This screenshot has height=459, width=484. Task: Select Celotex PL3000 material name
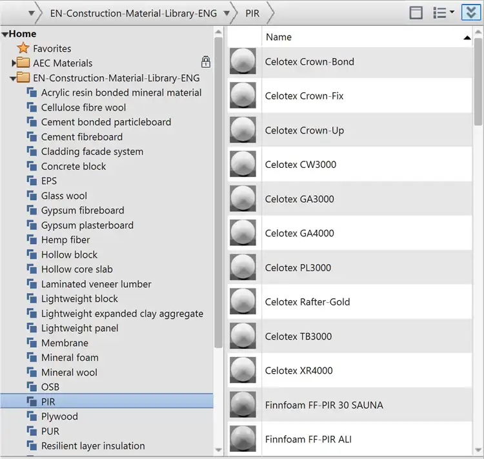coord(298,267)
